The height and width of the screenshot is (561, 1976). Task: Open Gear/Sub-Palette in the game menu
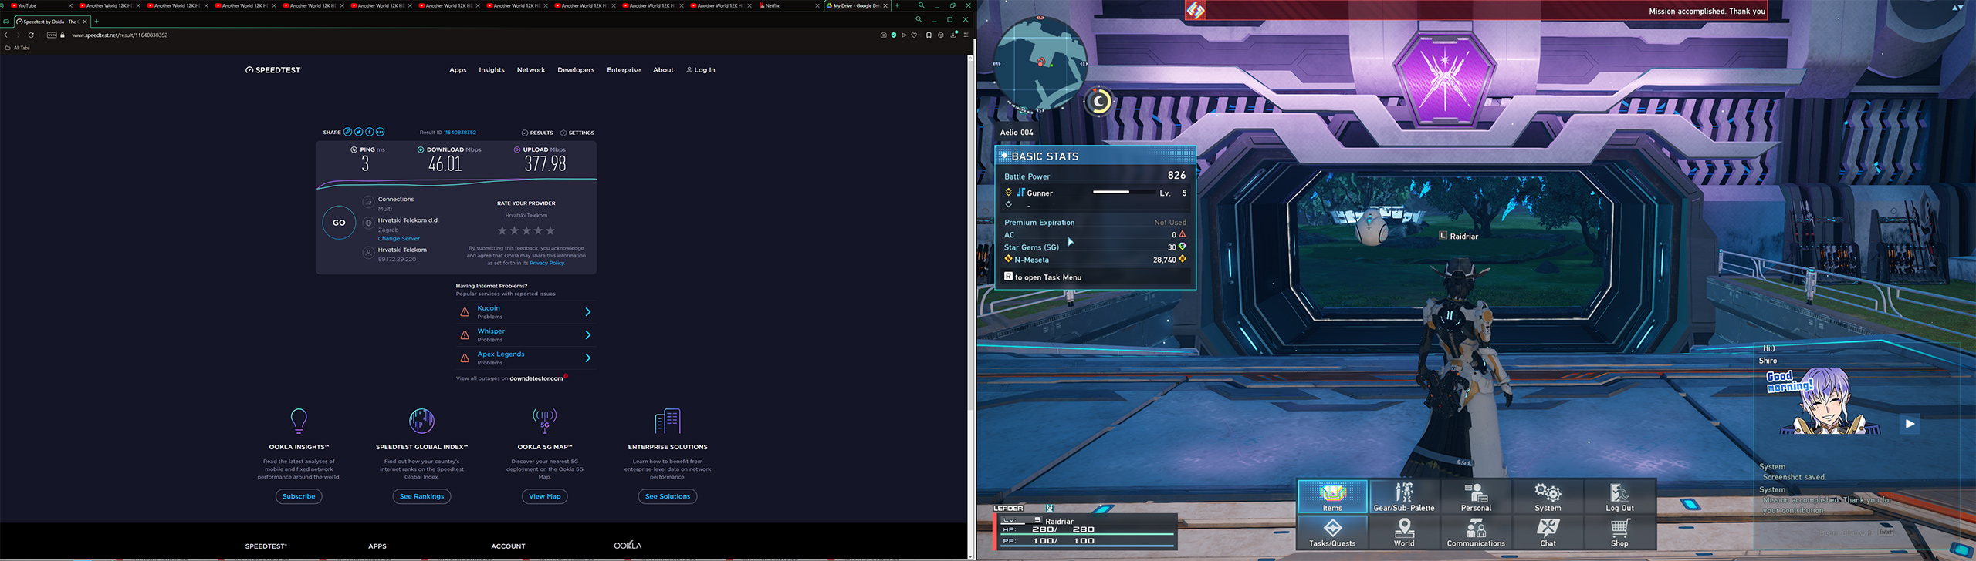(x=1404, y=496)
